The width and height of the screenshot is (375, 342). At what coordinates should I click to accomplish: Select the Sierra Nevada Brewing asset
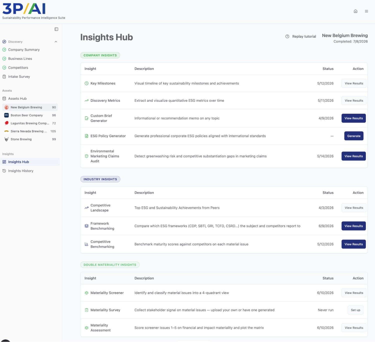click(x=30, y=131)
